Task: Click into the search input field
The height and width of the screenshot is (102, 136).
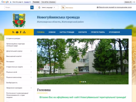Action: [x=17, y=7]
